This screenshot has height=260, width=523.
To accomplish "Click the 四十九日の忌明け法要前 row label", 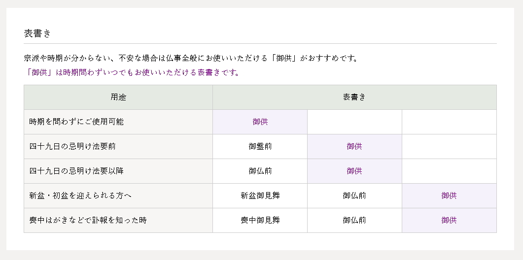I will [x=72, y=146].
